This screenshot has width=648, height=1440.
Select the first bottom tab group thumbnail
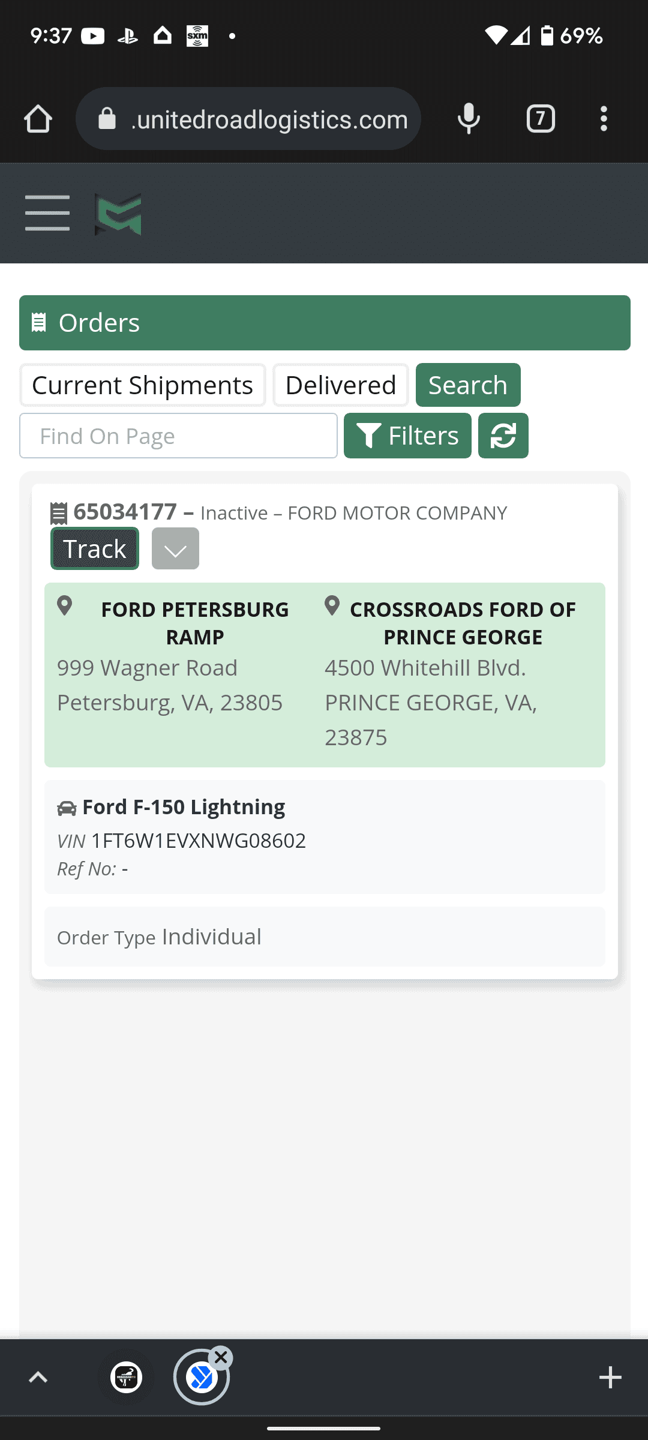point(127,1377)
